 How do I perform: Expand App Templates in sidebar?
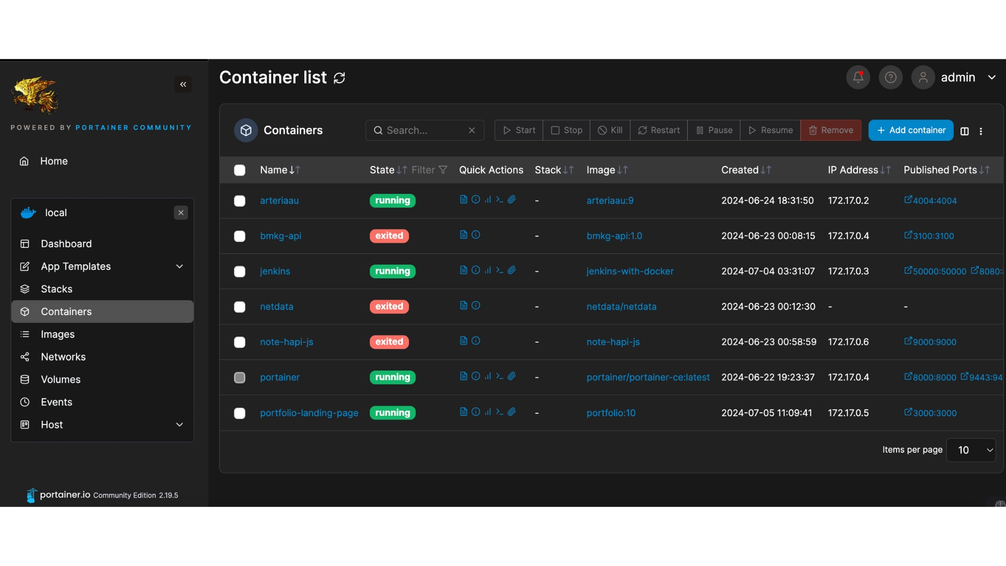180,266
